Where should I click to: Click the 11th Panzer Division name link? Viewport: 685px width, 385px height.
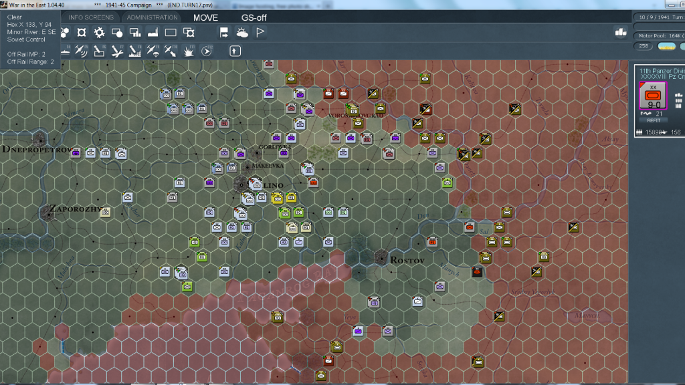[x=662, y=70]
